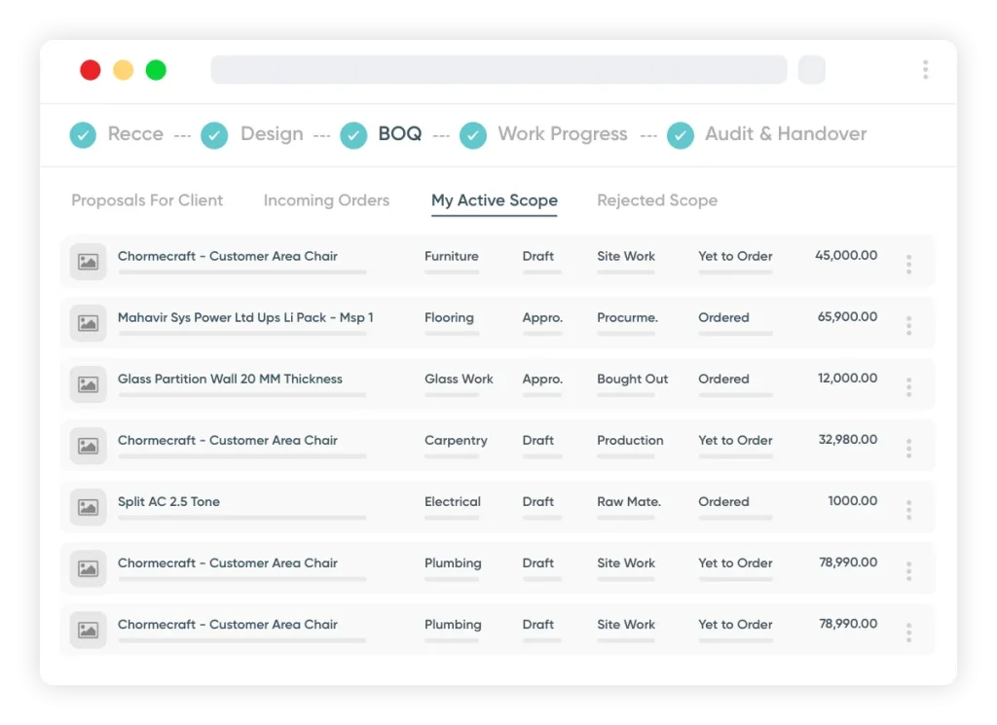Open the Incoming Orders tab
997x725 pixels.
coord(326,200)
